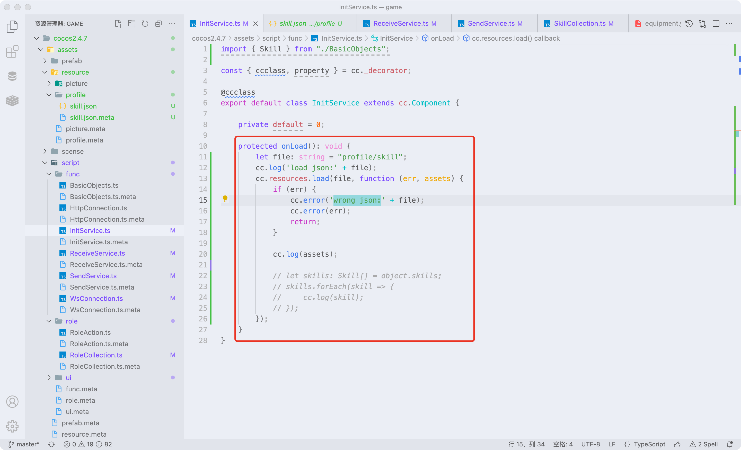
Task: Open the Manage settings gear icon
Action: tap(12, 426)
